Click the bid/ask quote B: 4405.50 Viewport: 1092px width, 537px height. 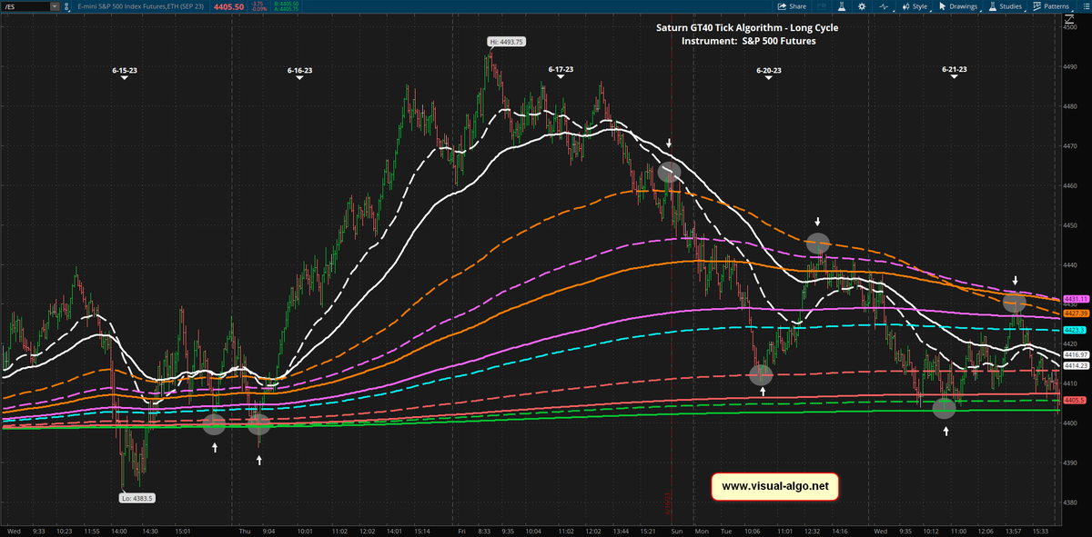tap(287, 4)
